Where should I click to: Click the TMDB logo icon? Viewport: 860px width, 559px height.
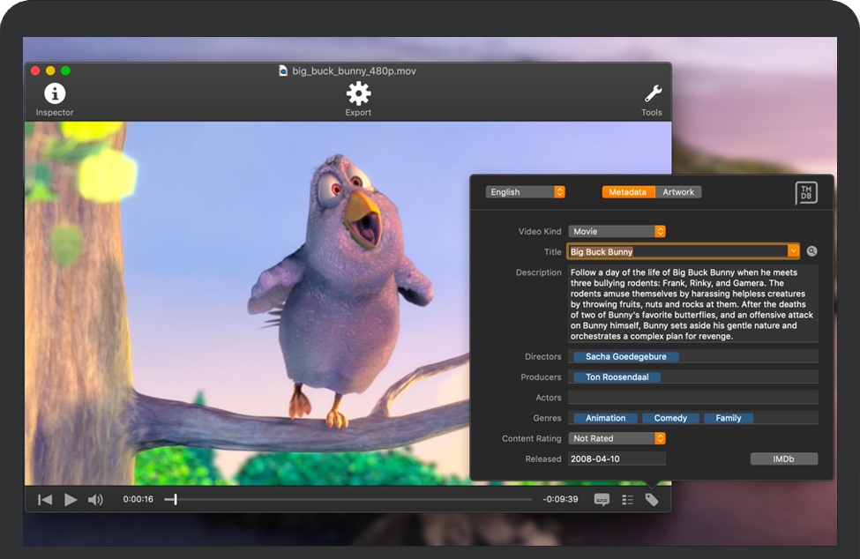point(805,193)
